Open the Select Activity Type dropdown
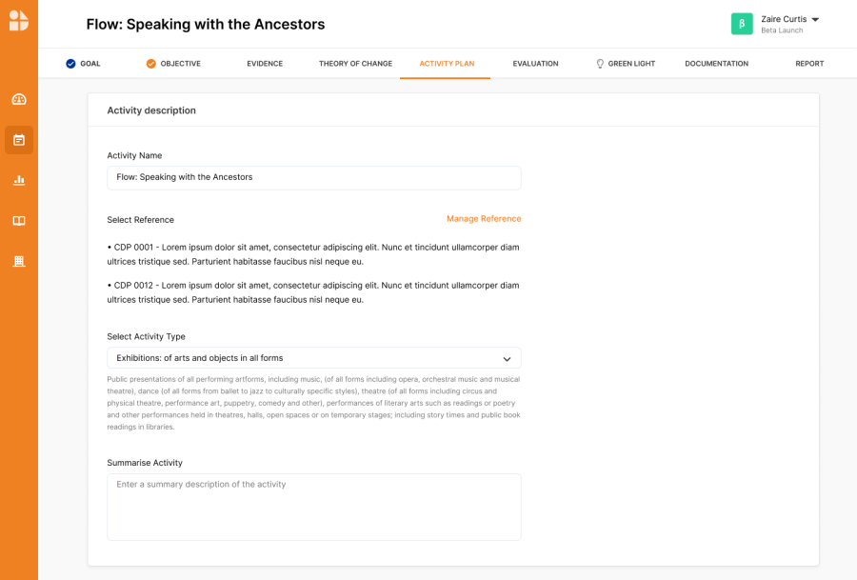 tap(314, 358)
